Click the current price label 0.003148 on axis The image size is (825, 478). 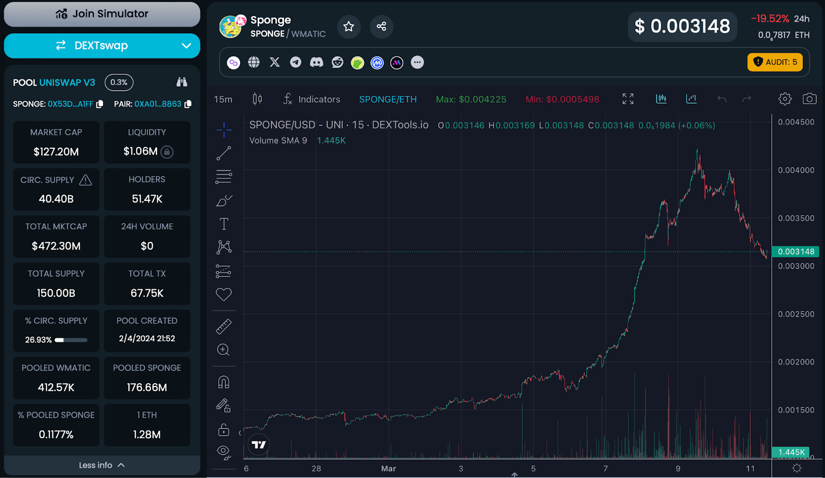(x=796, y=252)
